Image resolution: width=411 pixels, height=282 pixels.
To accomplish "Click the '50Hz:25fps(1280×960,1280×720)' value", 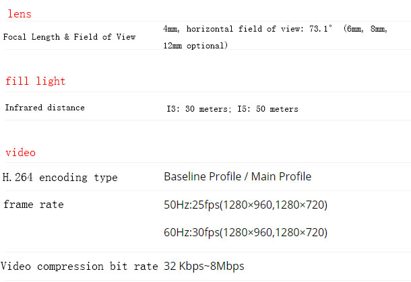I will click(x=246, y=205).
